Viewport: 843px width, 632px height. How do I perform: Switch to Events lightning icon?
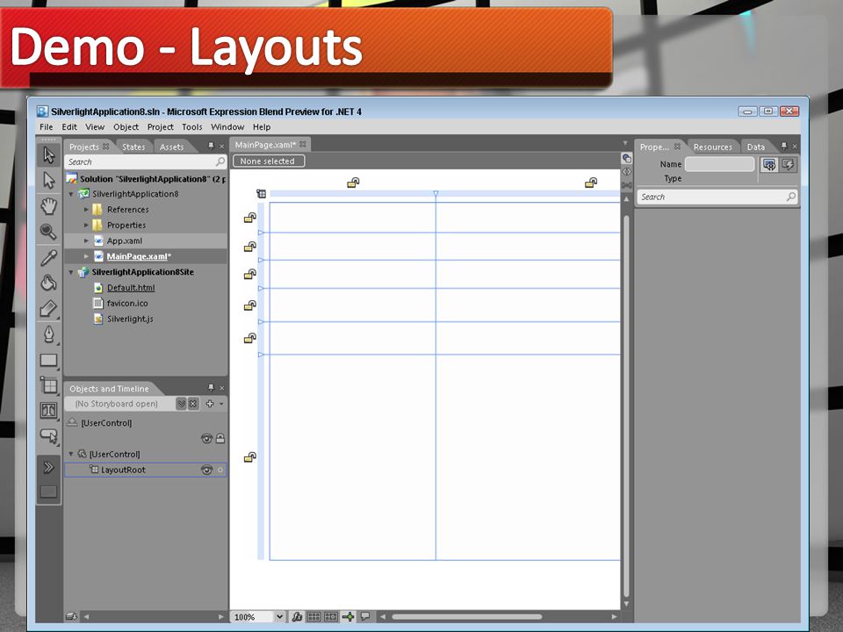789,165
